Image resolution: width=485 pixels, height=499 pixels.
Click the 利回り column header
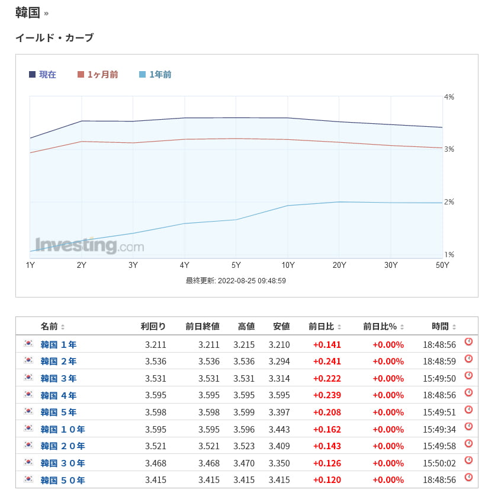tap(153, 326)
